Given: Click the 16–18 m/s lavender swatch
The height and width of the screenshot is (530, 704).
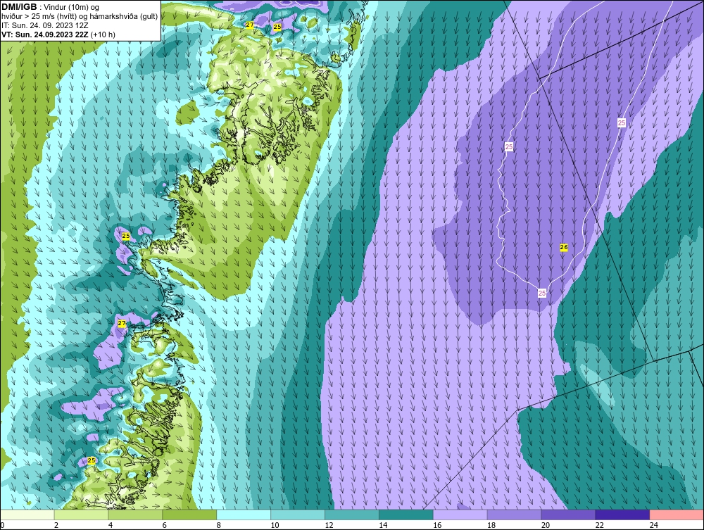Looking at the screenshot, I should [460, 515].
